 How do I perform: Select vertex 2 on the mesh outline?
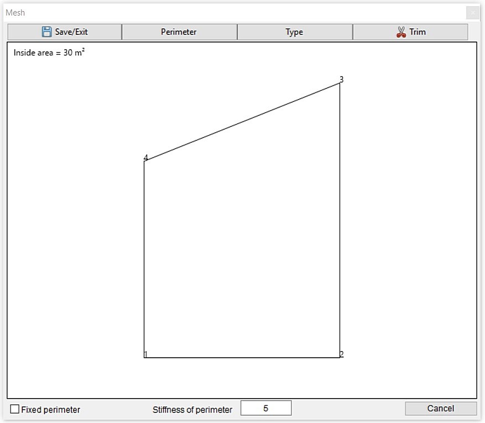(341, 357)
